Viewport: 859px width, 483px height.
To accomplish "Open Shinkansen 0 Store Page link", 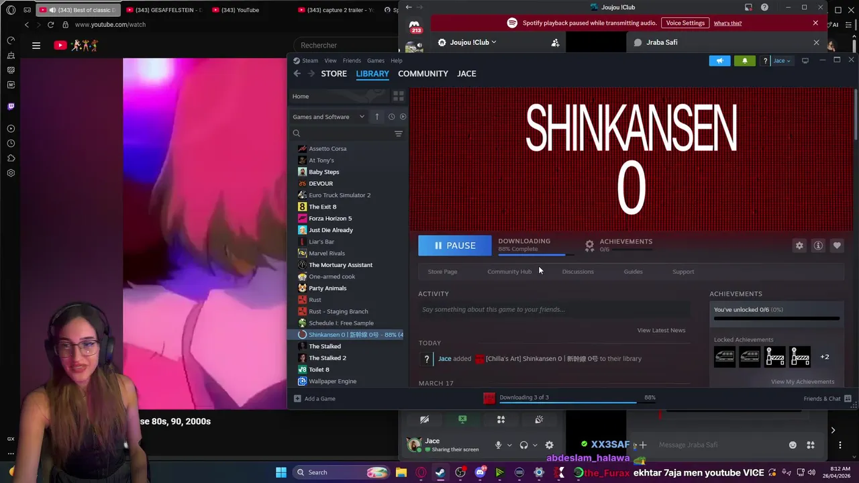I will coord(442,272).
